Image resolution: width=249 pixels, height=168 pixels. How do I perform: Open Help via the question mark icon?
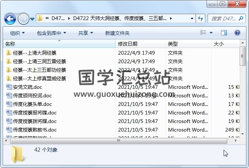click(x=237, y=33)
